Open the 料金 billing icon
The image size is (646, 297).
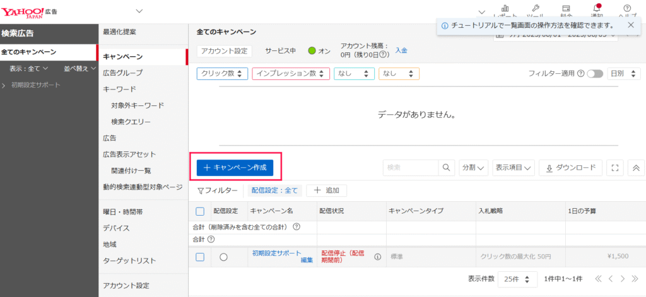point(566,8)
